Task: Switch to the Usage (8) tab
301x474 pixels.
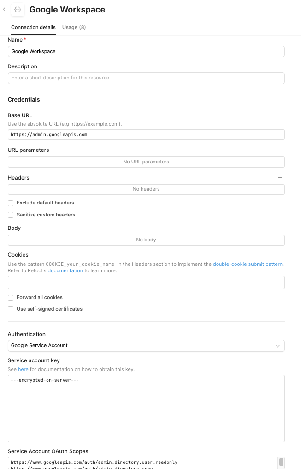Action: (74, 27)
